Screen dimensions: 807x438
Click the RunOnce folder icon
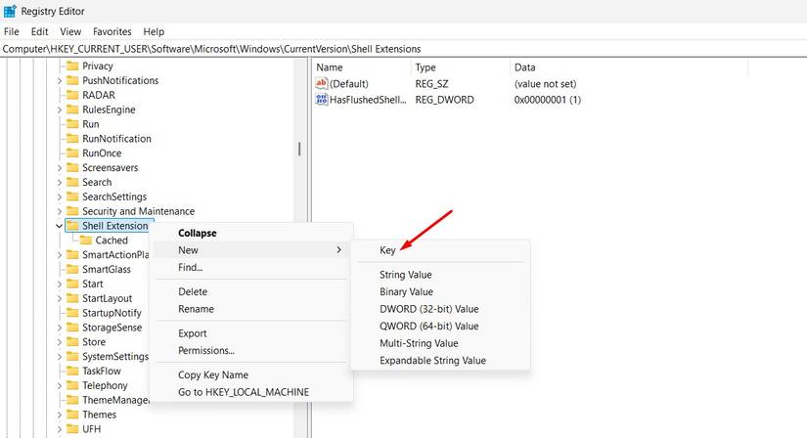72,153
